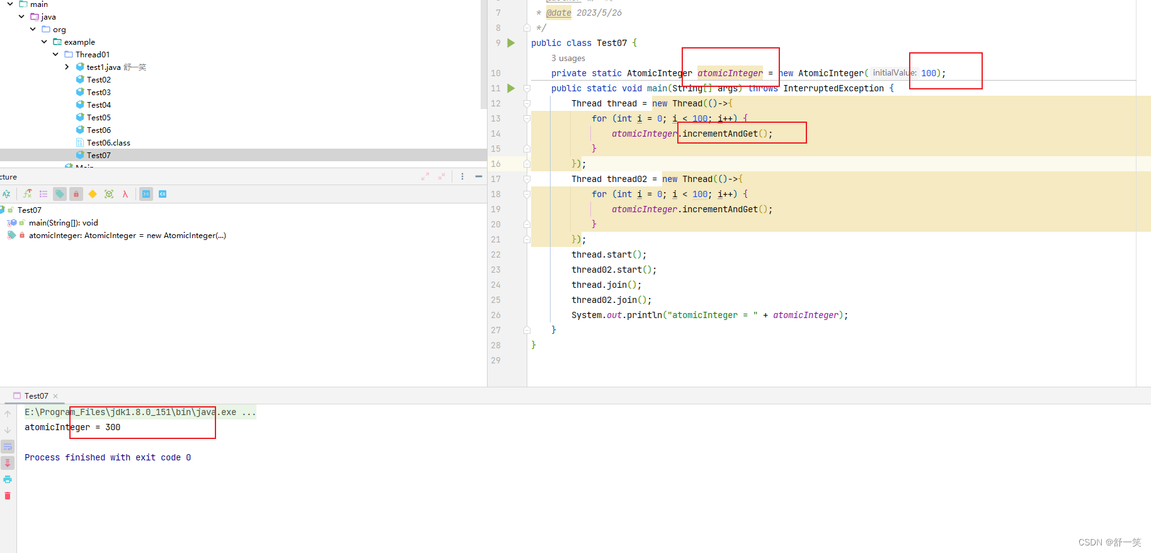Toggle show inherited members icon
1151x553 pixels.
(28, 194)
